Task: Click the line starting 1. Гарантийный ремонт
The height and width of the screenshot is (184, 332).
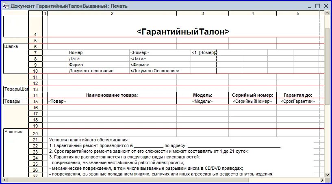Action: point(165,146)
